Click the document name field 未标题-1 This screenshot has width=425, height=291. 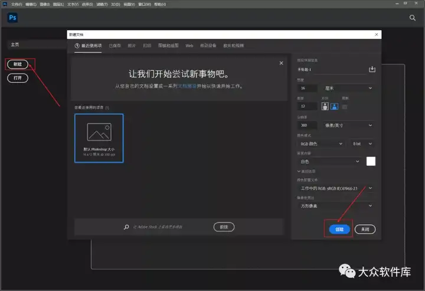click(331, 70)
